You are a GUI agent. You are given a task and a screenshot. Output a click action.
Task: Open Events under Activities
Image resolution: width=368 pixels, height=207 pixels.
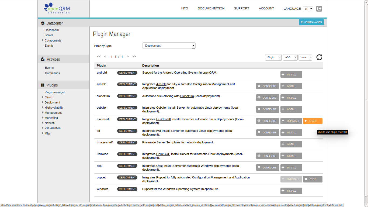(49, 68)
